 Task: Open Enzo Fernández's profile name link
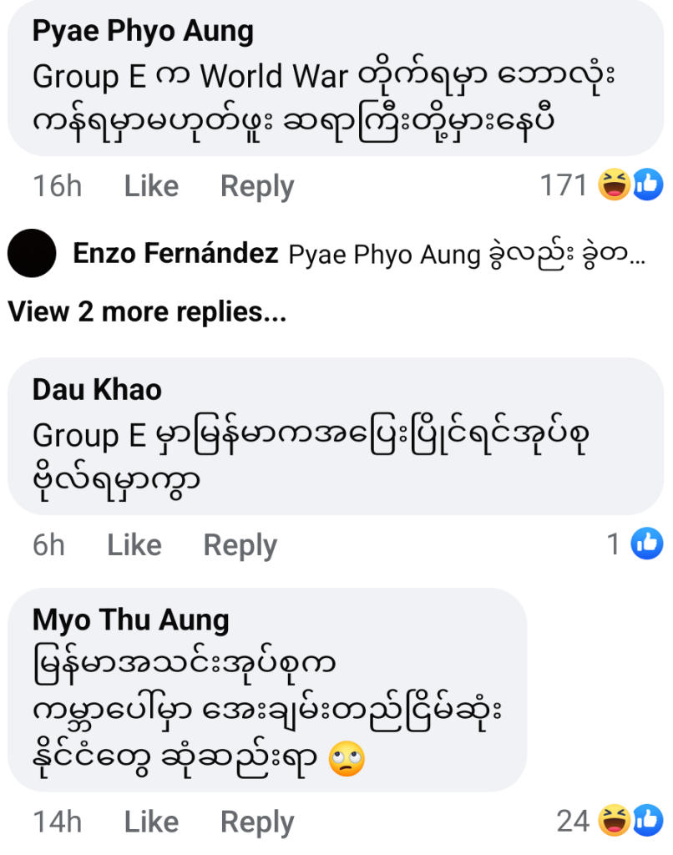[x=175, y=254]
